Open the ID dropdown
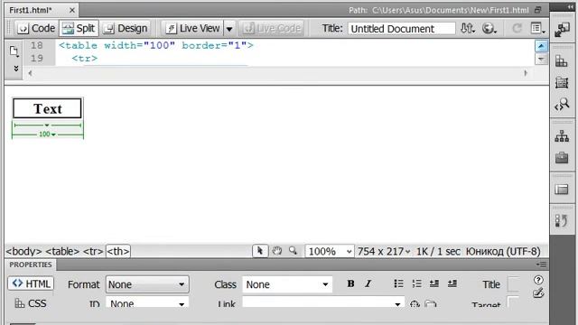This screenshot has width=578, height=325. [x=147, y=303]
